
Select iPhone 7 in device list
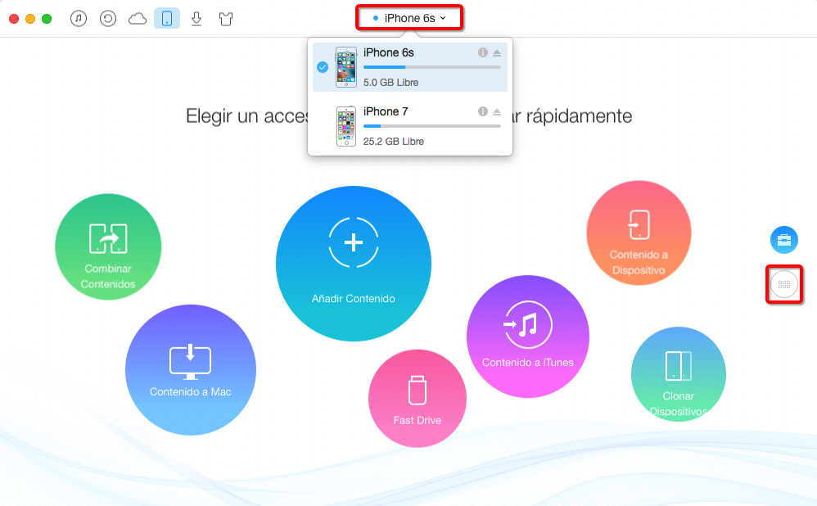pyautogui.click(x=410, y=126)
